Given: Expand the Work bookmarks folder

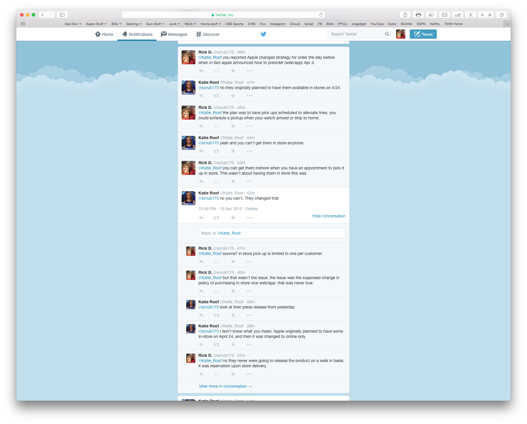Looking at the screenshot, I should (x=190, y=24).
